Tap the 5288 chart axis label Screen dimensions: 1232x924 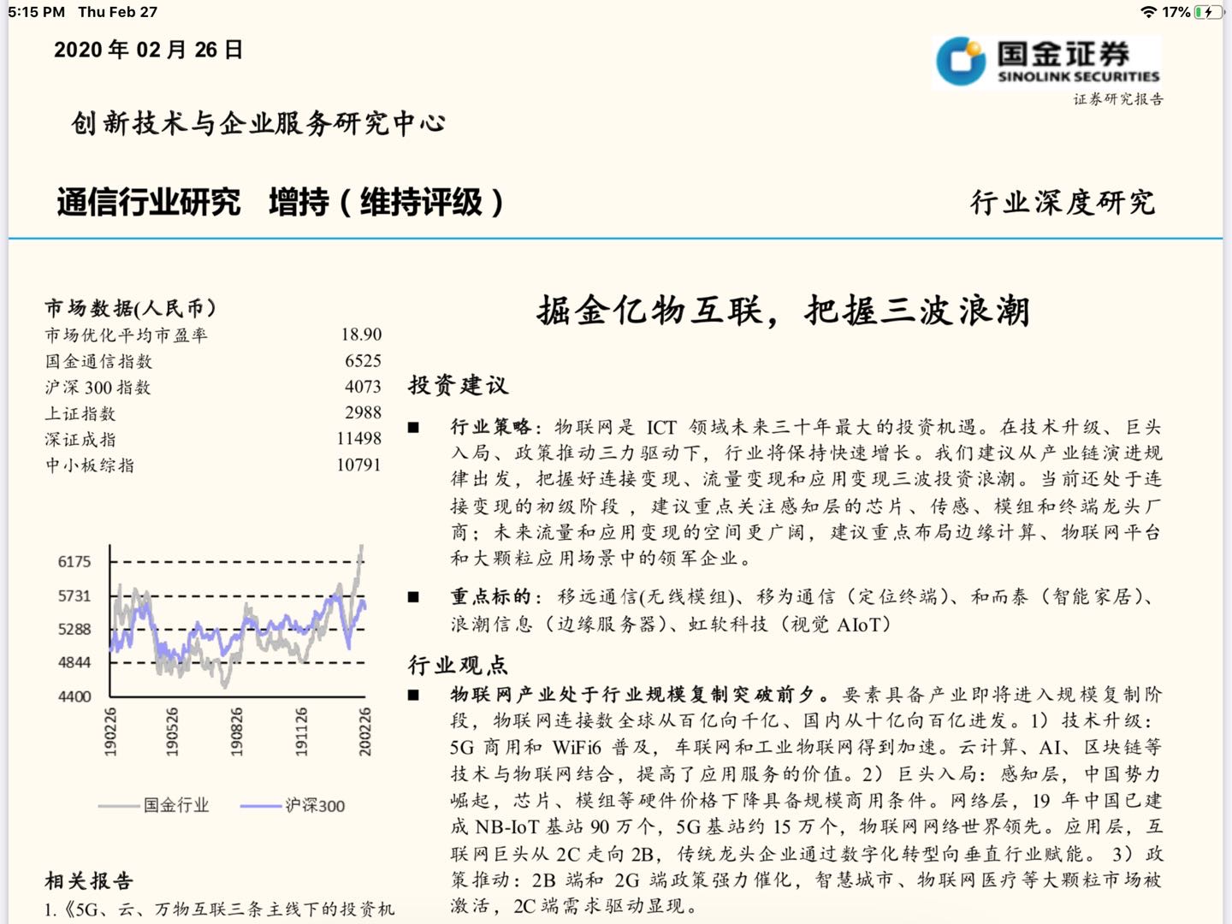tap(74, 629)
